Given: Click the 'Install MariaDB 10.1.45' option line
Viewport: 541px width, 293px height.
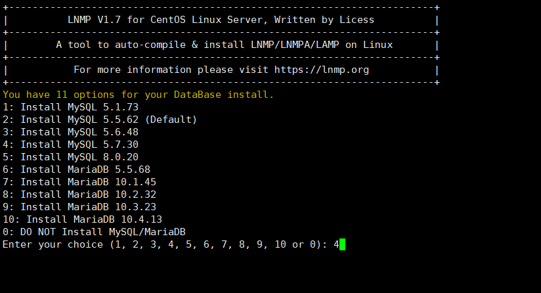Looking at the screenshot, I should point(79,182).
